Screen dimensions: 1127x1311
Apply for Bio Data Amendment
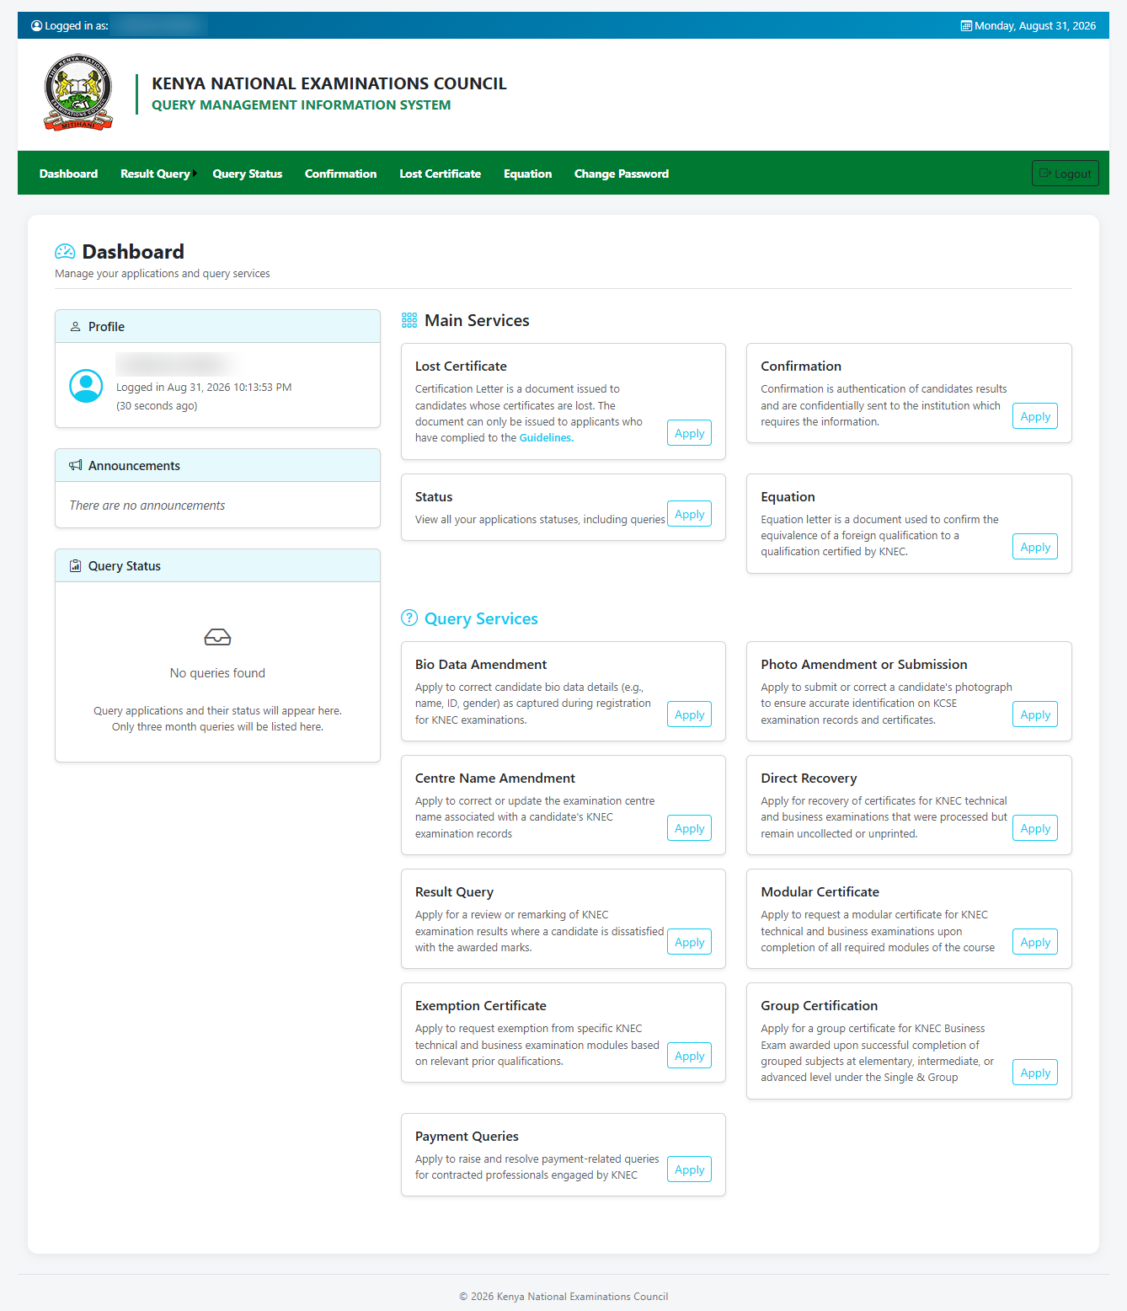point(689,714)
